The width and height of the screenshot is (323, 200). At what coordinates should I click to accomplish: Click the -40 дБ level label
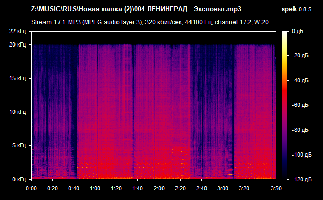click(300, 80)
